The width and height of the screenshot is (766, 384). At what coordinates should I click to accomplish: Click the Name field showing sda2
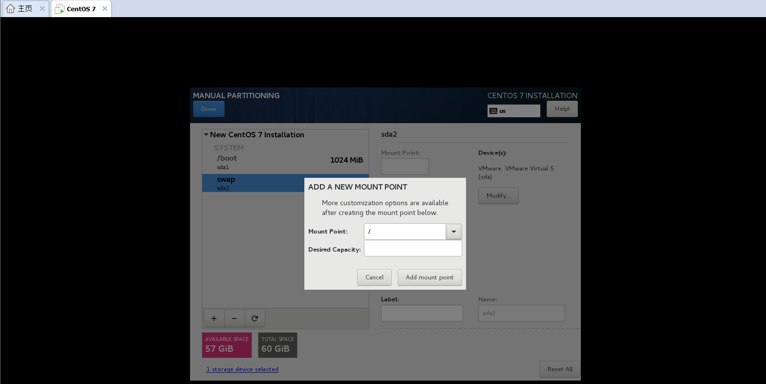[521, 313]
